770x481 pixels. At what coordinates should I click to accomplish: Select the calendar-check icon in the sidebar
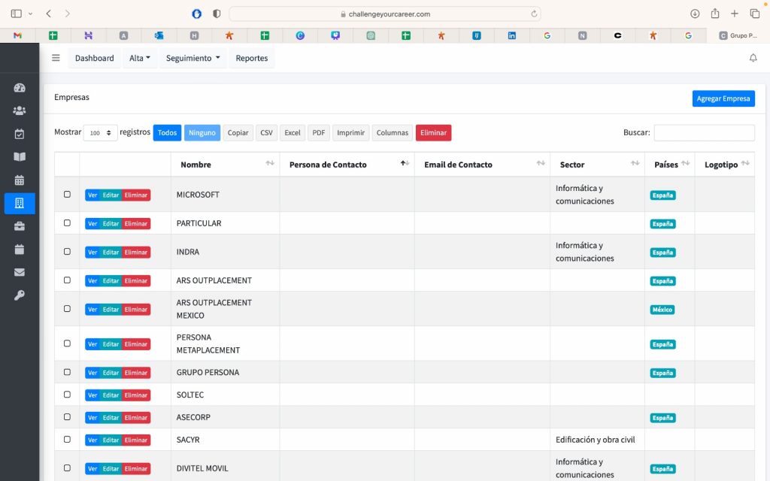tap(20, 134)
